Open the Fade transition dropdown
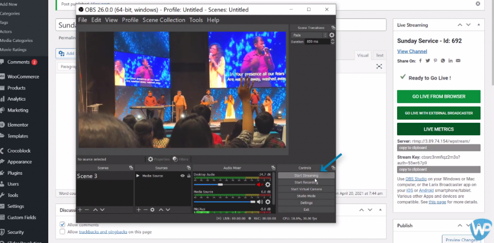 click(309, 35)
